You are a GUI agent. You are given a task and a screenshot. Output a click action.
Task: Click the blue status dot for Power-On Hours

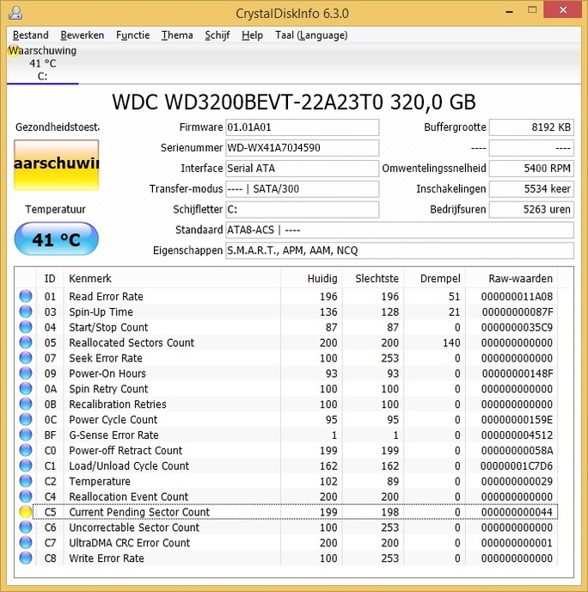pyautogui.click(x=26, y=373)
